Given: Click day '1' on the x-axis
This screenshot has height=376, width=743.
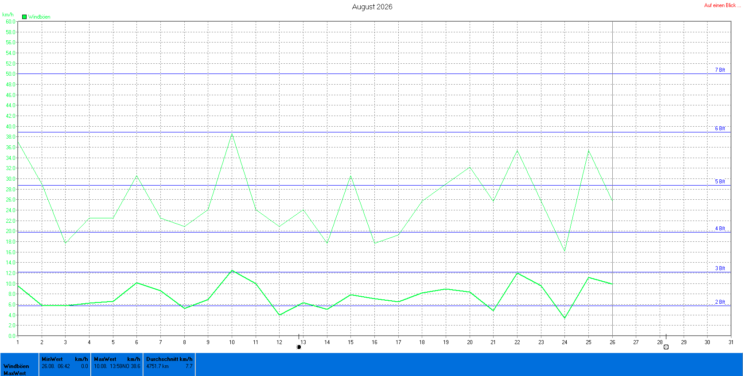Looking at the screenshot, I should (18, 342).
